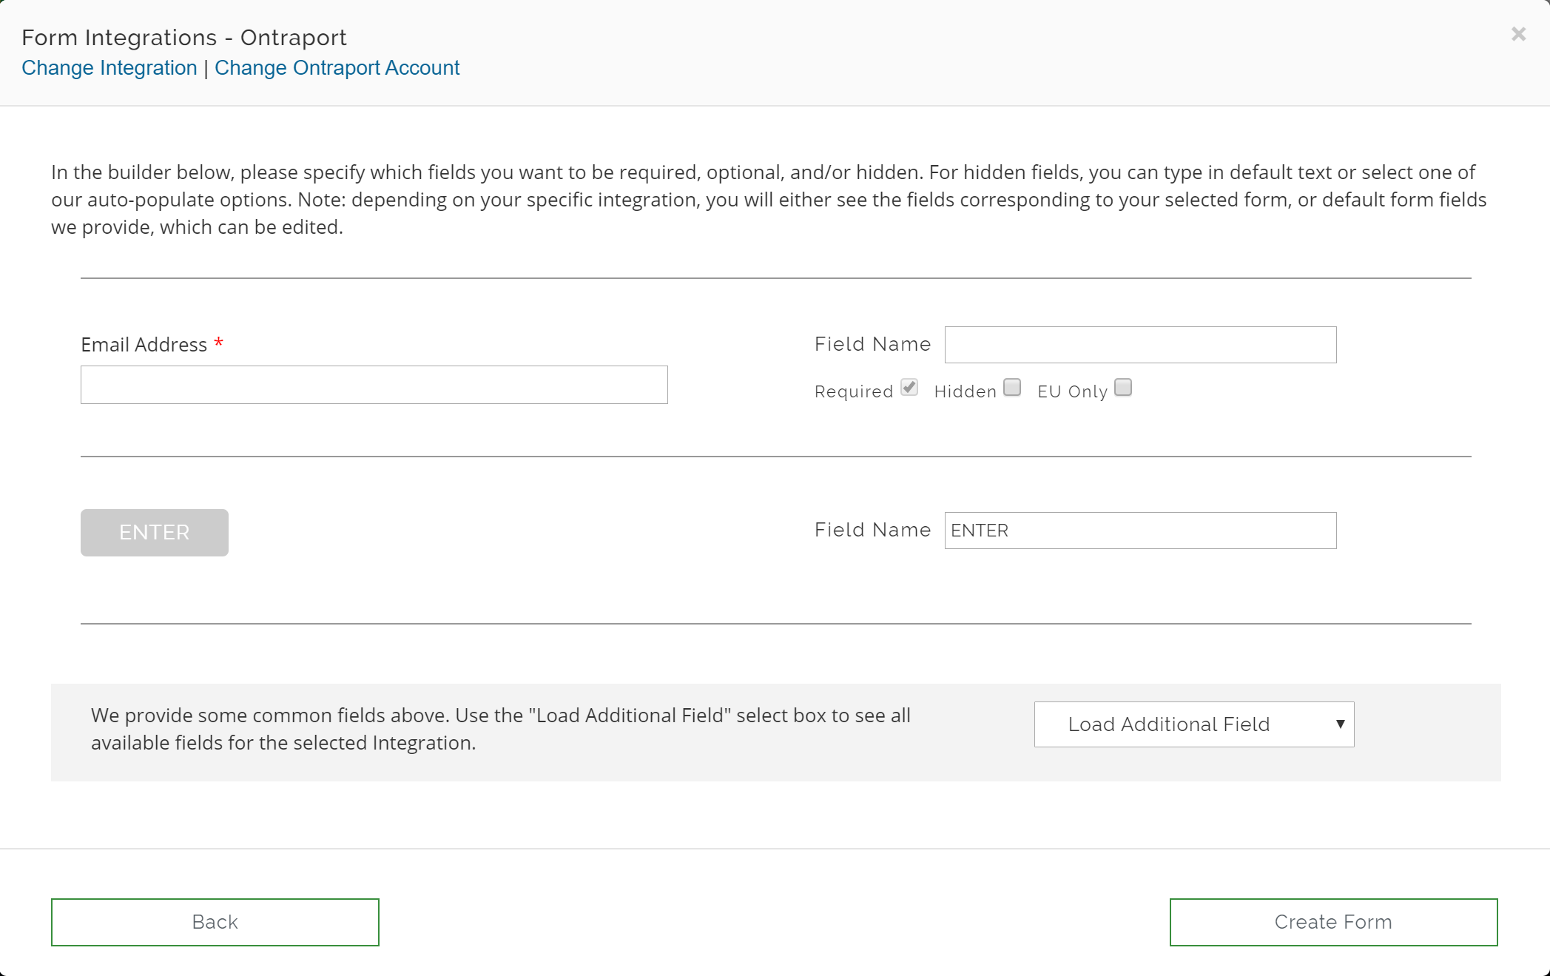The height and width of the screenshot is (976, 1550).
Task: Dismiss the dialog using the X icon
Action: tap(1518, 34)
